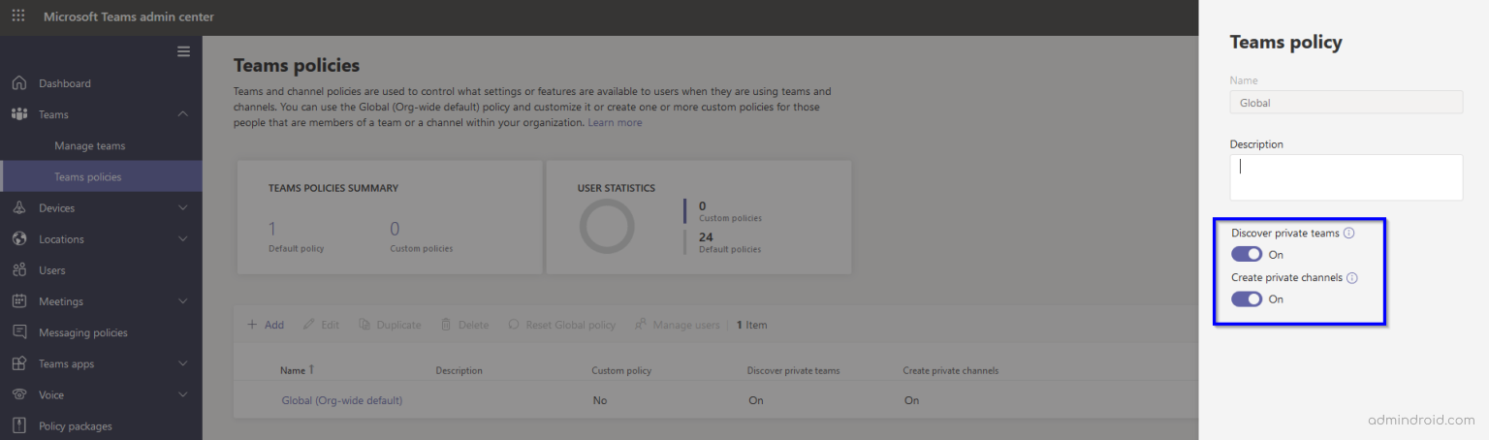This screenshot has height=440, width=1489.
Task: Click the default policy count 1
Action: coord(272,229)
